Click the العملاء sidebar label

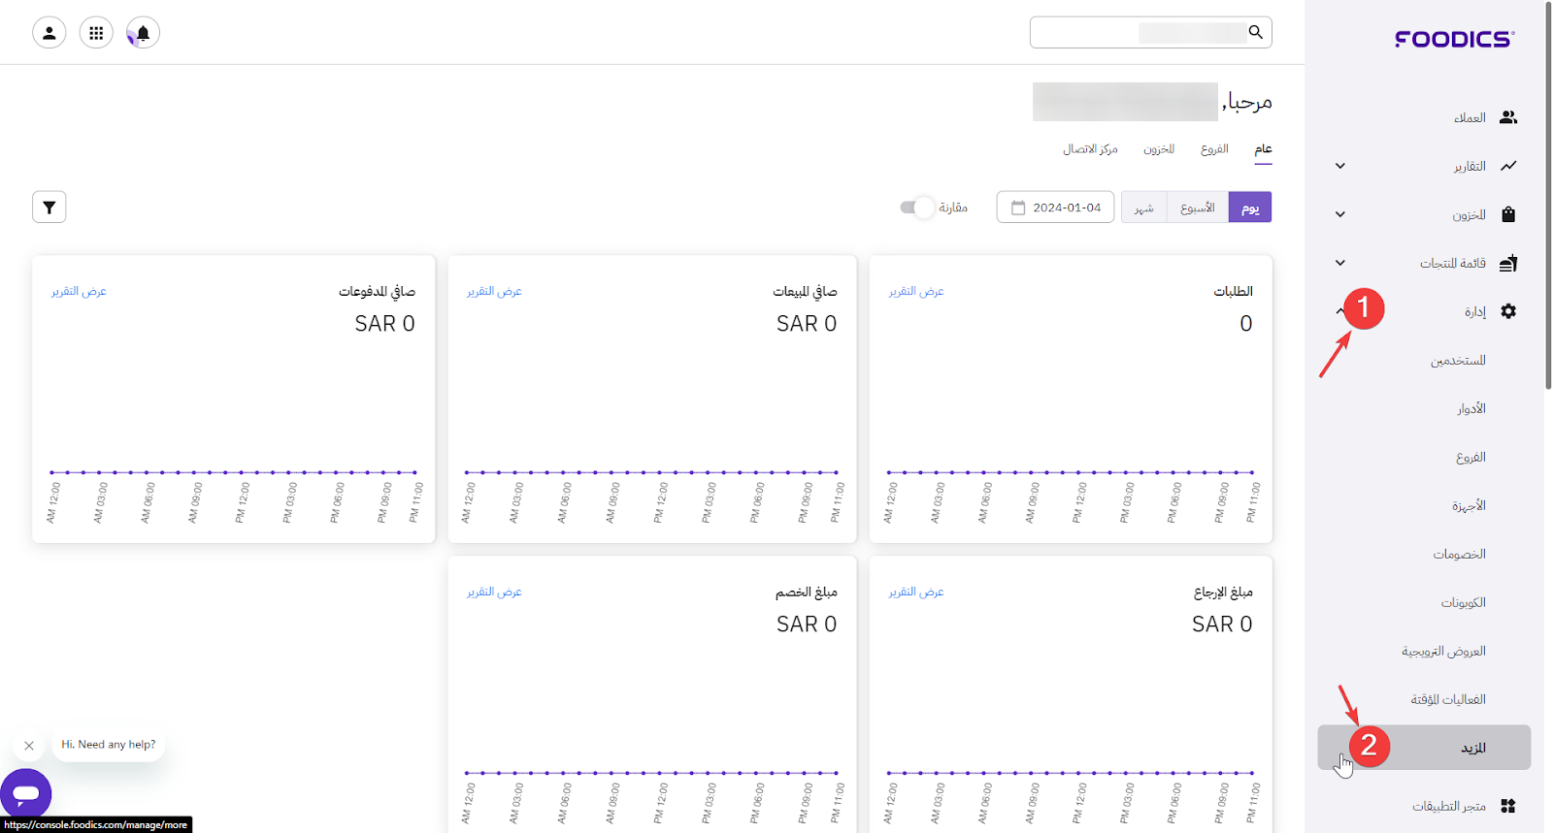coord(1470,117)
